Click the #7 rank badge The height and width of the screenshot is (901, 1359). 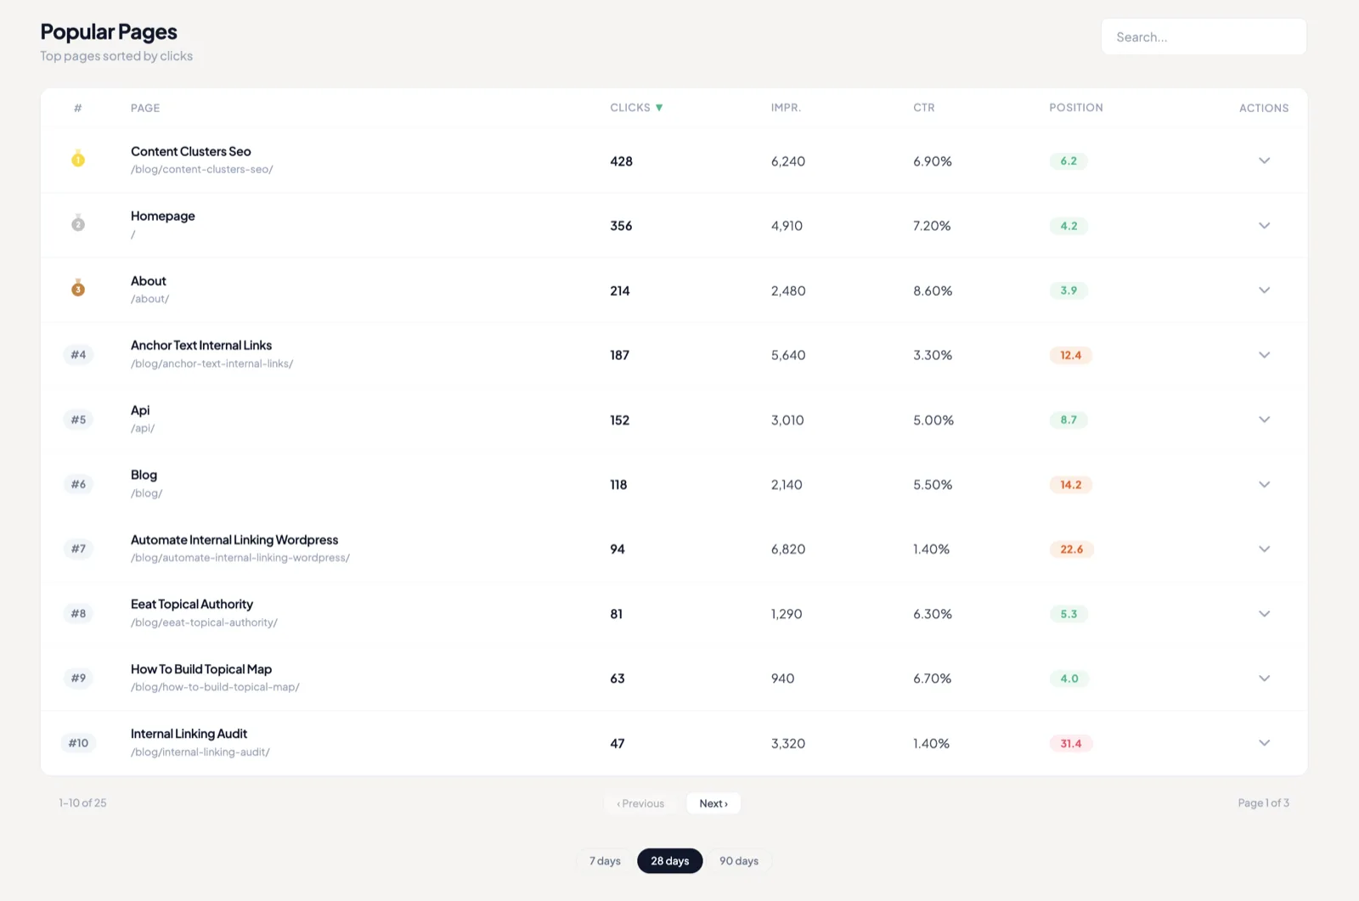78,549
